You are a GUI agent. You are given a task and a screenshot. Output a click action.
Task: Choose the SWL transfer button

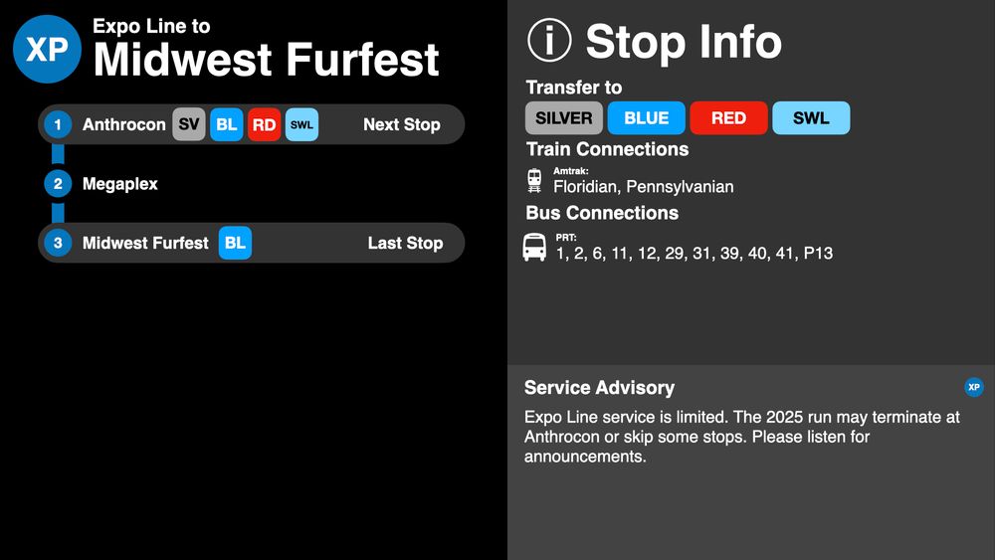(811, 118)
